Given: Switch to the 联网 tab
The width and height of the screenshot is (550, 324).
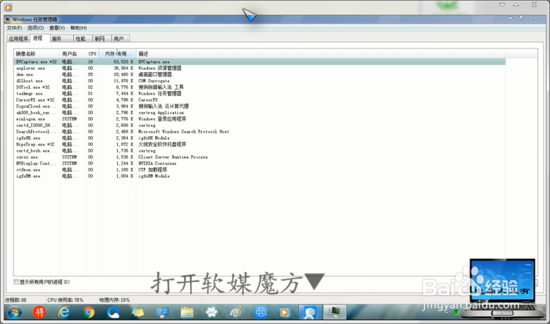Looking at the screenshot, I should tap(102, 38).
